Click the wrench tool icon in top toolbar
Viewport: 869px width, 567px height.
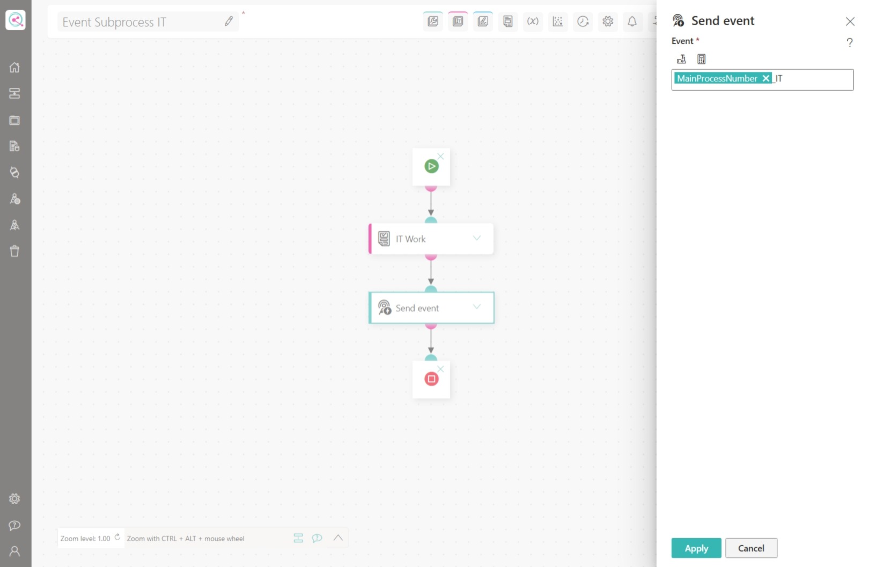tap(433, 21)
